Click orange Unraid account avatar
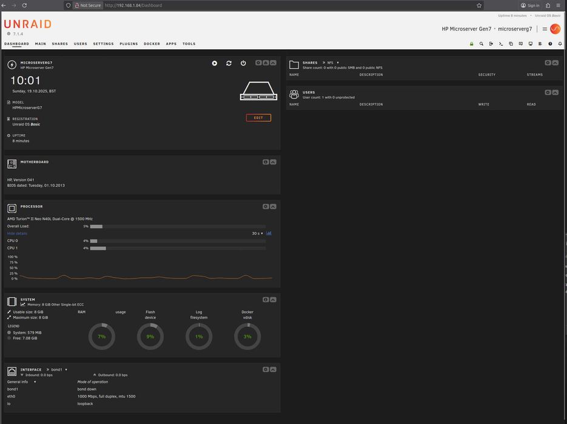Viewport: 567px width, 424px height. pos(555,29)
